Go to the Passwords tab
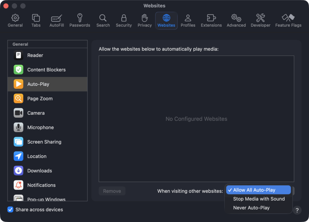 [80, 21]
